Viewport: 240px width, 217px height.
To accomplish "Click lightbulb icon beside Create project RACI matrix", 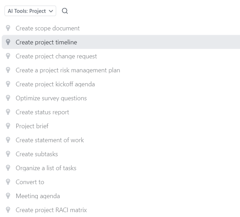I will click(8, 210).
